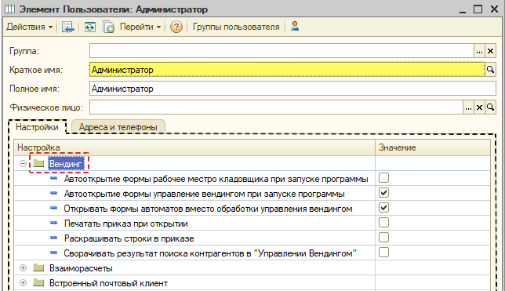
Task: Enable Сворачивать результат поиска контрагентов checkbox
Action: [x=383, y=252]
